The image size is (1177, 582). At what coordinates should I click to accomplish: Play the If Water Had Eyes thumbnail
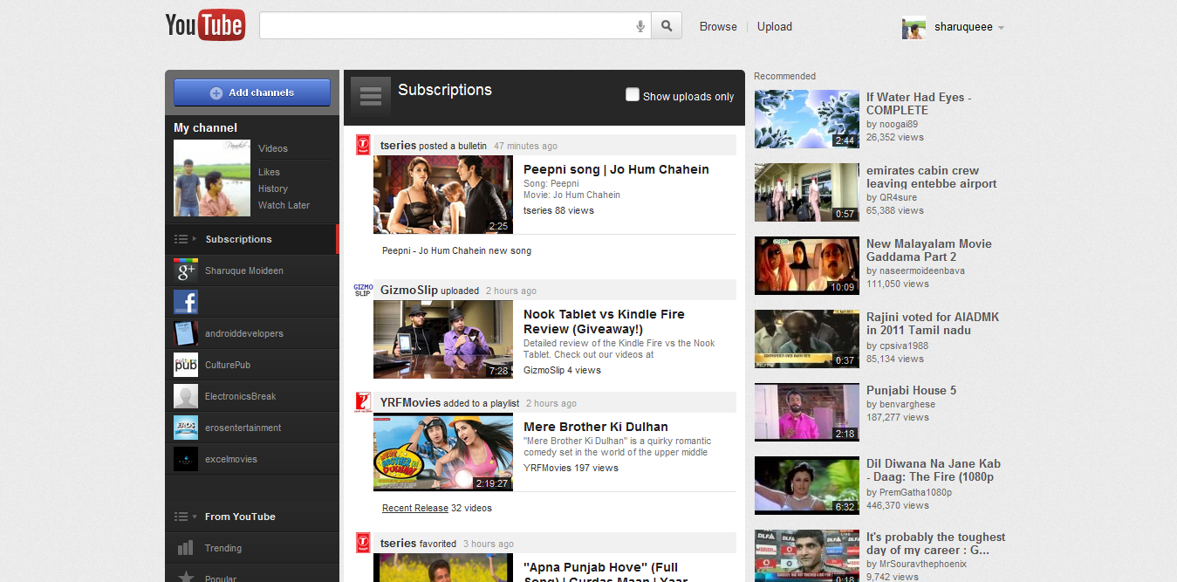coord(807,119)
